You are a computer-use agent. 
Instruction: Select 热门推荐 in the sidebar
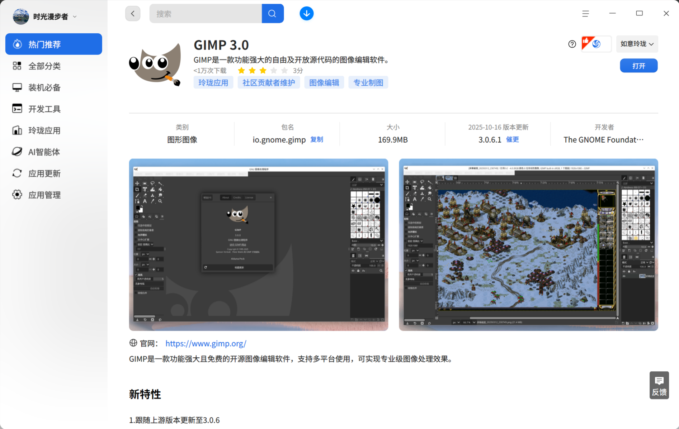coord(54,44)
